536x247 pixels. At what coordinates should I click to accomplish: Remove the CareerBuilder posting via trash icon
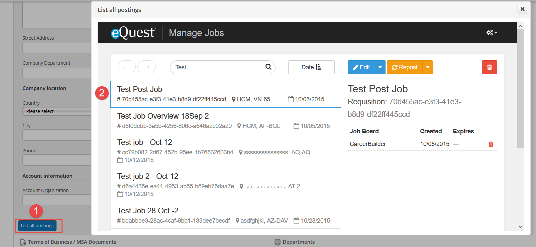tap(491, 144)
